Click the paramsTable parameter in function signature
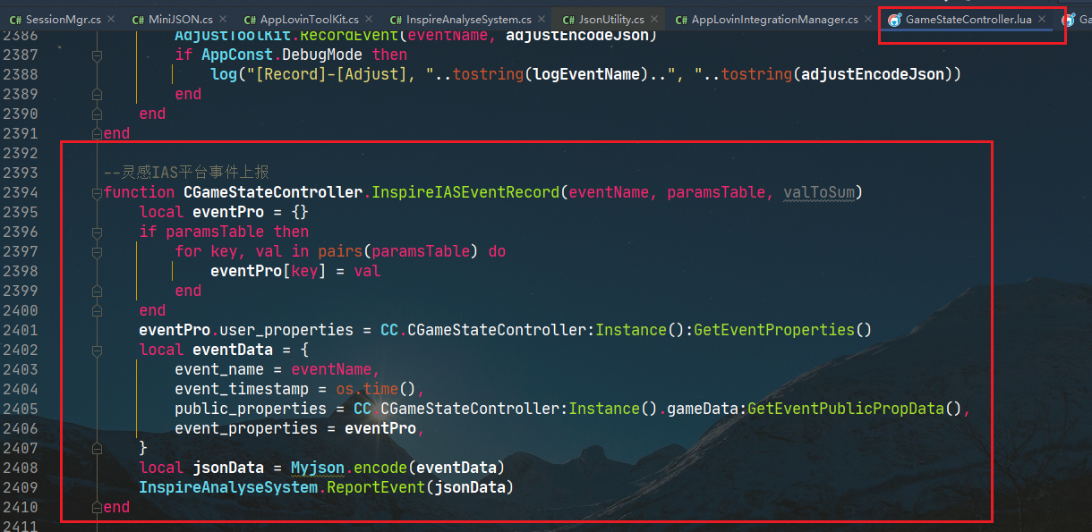The image size is (1092, 532). tap(716, 192)
